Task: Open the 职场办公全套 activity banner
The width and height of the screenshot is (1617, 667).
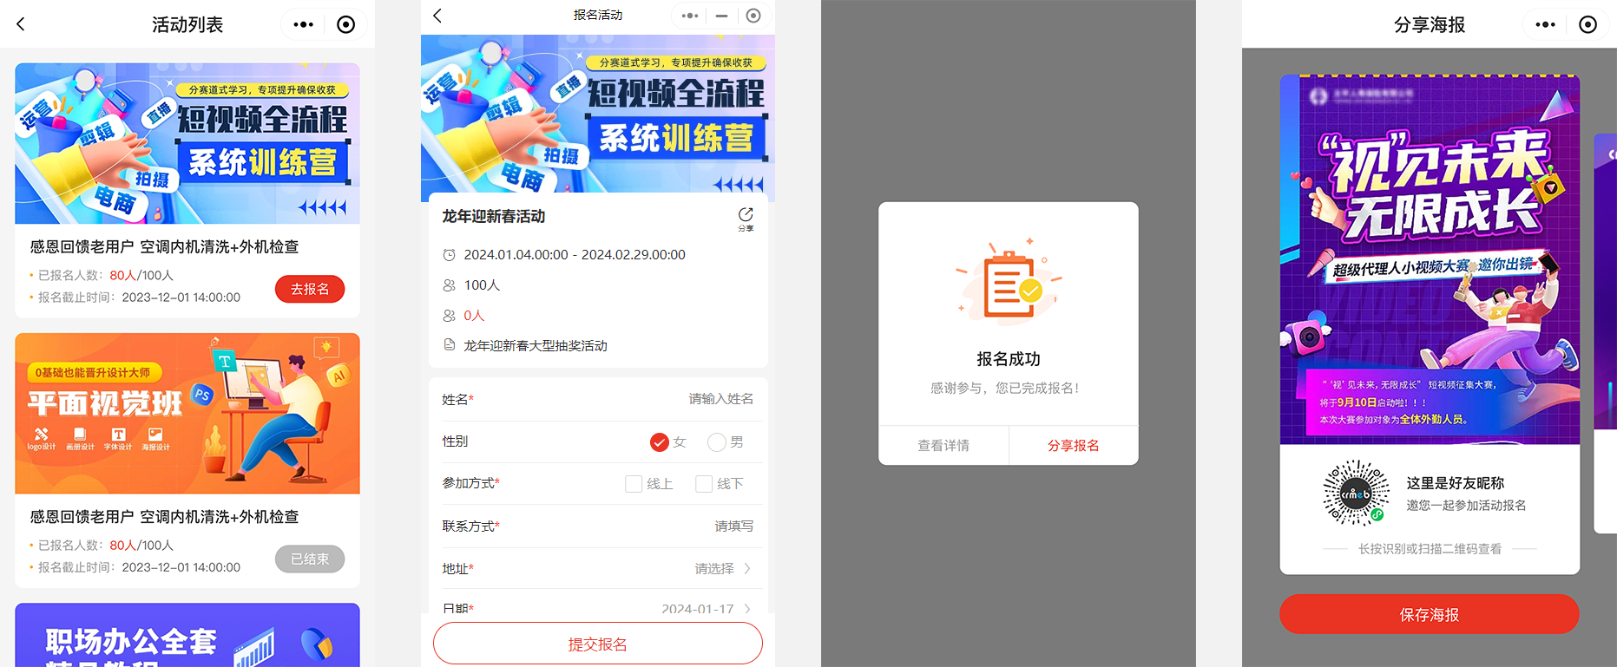Action: pos(187,635)
